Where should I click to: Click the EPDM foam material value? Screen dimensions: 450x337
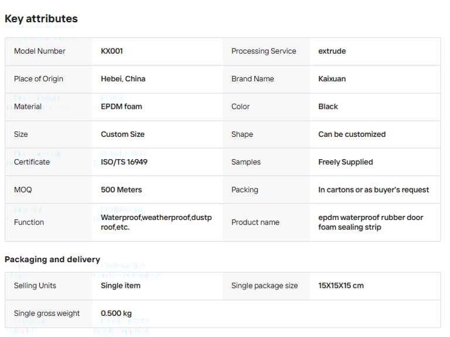(121, 106)
